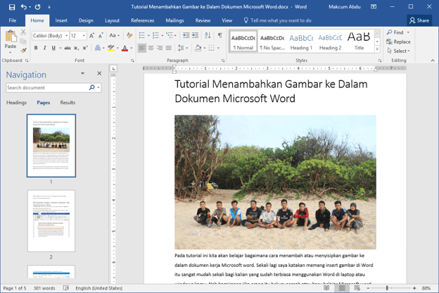This screenshot has height=293, width=439.
Task: Open the Layout tab
Action: [x=112, y=20]
